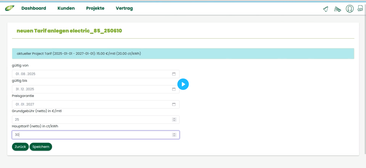This screenshot has width=366, height=168.
Task: Go to the Dashboard menu
Action: (x=34, y=8)
